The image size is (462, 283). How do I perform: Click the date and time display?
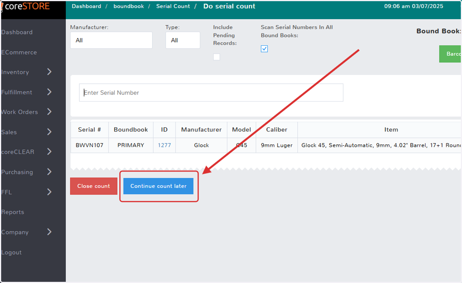[413, 6]
